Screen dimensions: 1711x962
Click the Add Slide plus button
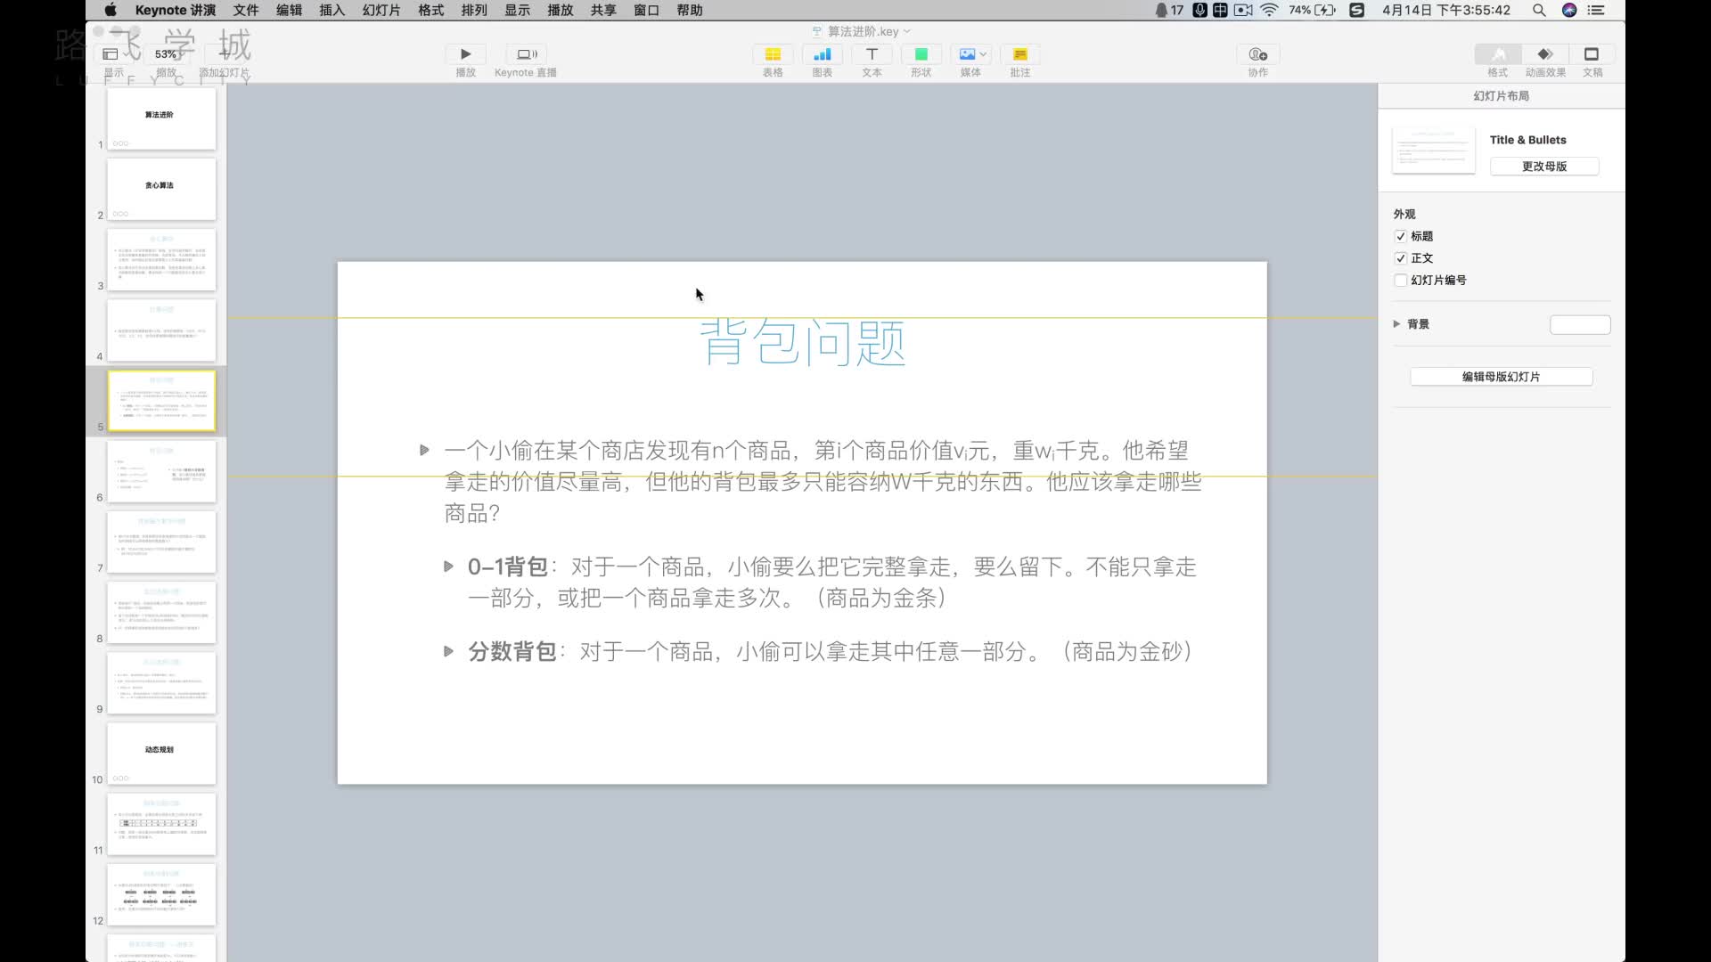225,54
